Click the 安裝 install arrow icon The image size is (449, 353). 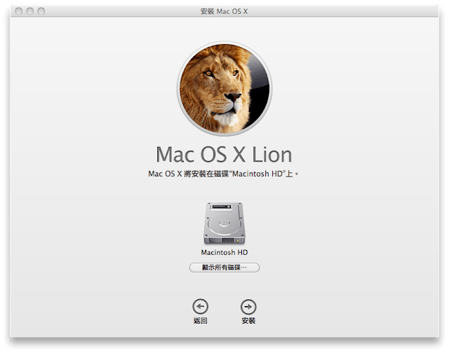248,307
